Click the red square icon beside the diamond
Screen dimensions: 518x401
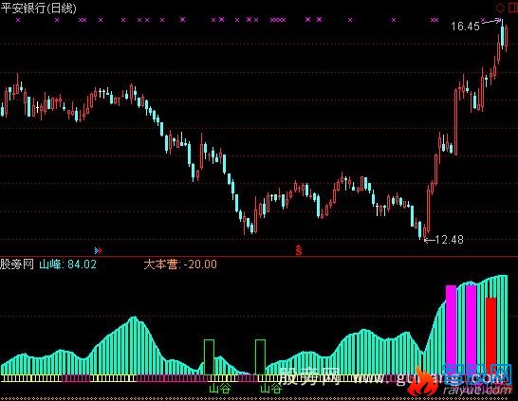tap(513, 8)
